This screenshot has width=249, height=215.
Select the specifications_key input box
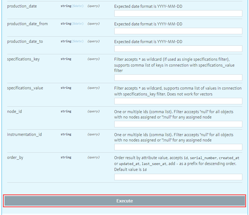click(x=178, y=78)
